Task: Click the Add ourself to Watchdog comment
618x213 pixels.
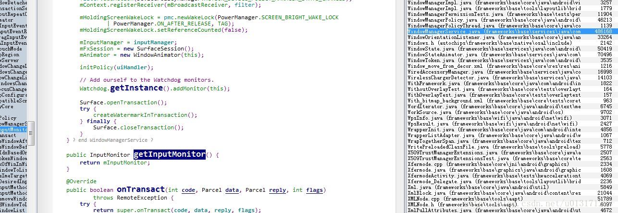Action: (x=147, y=80)
